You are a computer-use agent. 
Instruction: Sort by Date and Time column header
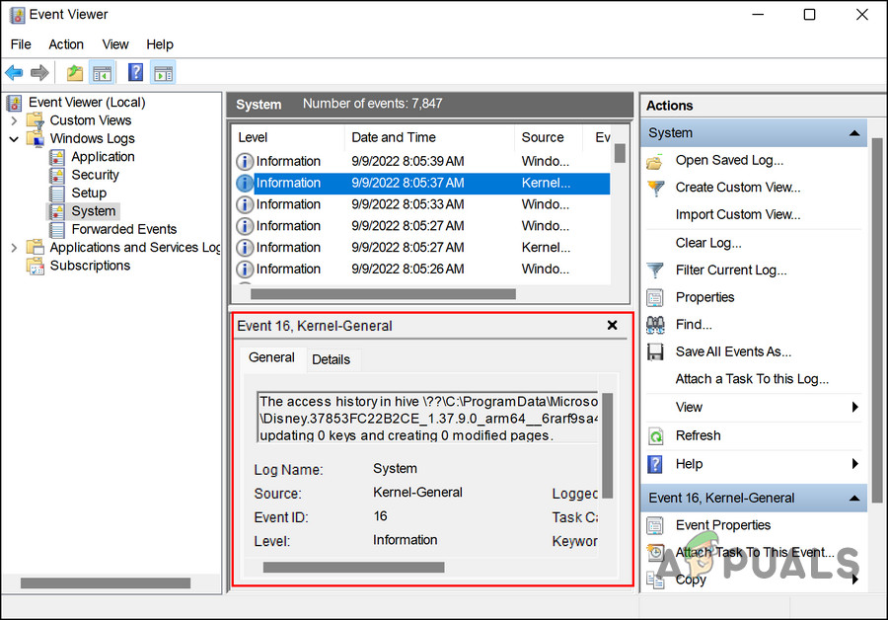(x=429, y=137)
